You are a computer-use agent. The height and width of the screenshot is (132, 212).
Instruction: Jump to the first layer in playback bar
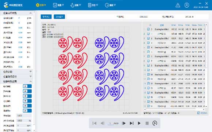tap(95, 123)
